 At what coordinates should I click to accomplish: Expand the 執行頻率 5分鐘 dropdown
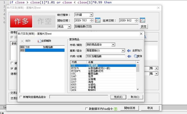[91, 15]
